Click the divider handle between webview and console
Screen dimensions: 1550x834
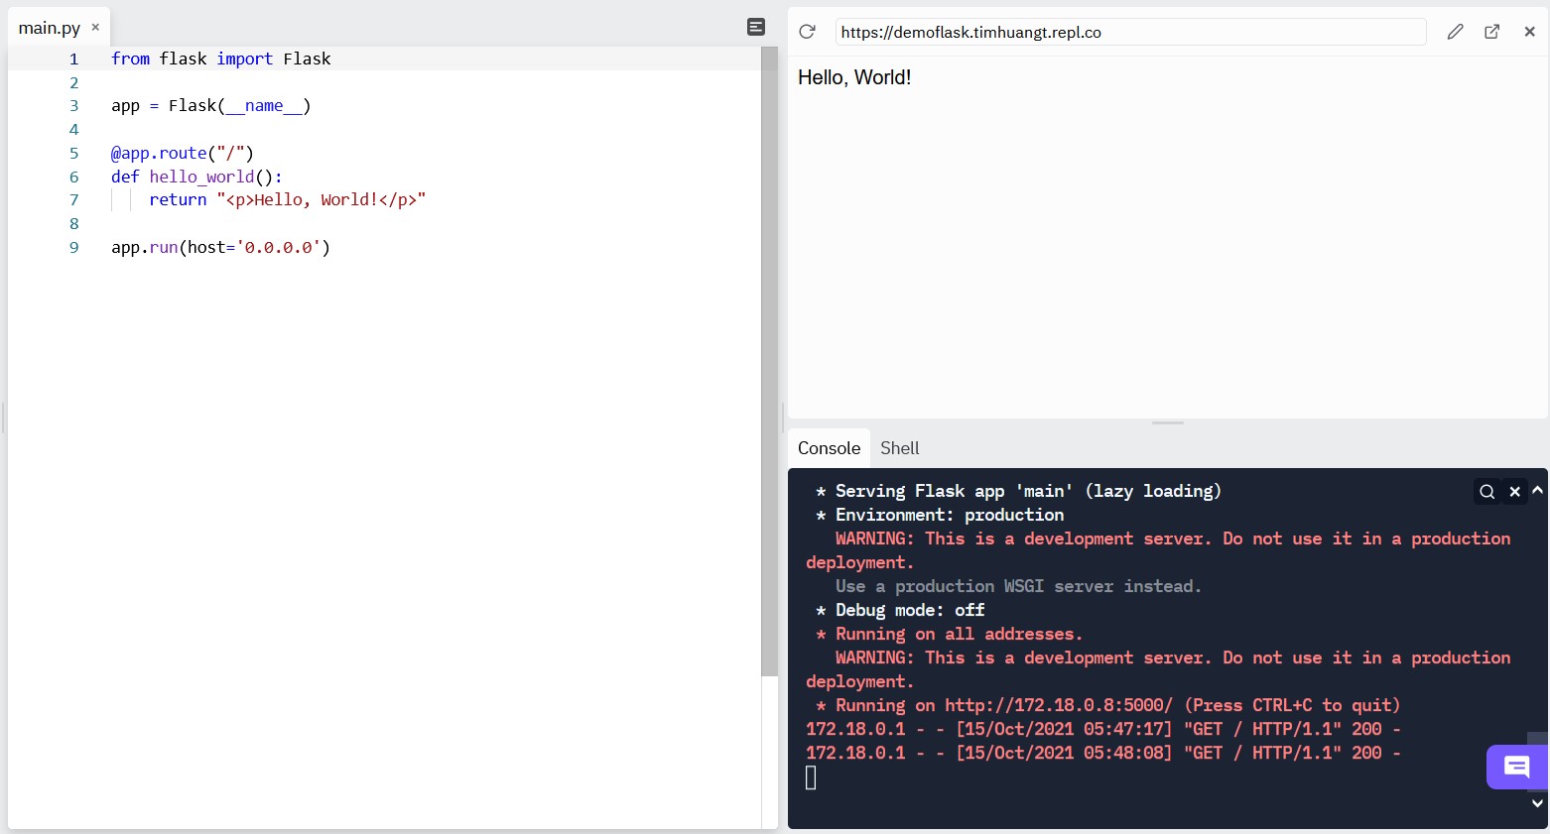(x=1168, y=423)
